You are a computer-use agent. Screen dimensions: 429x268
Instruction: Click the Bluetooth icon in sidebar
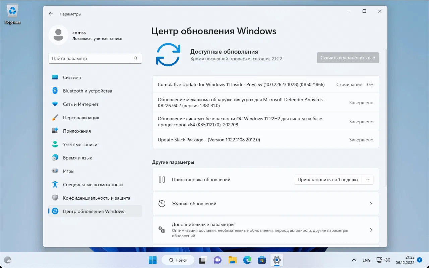pos(55,91)
